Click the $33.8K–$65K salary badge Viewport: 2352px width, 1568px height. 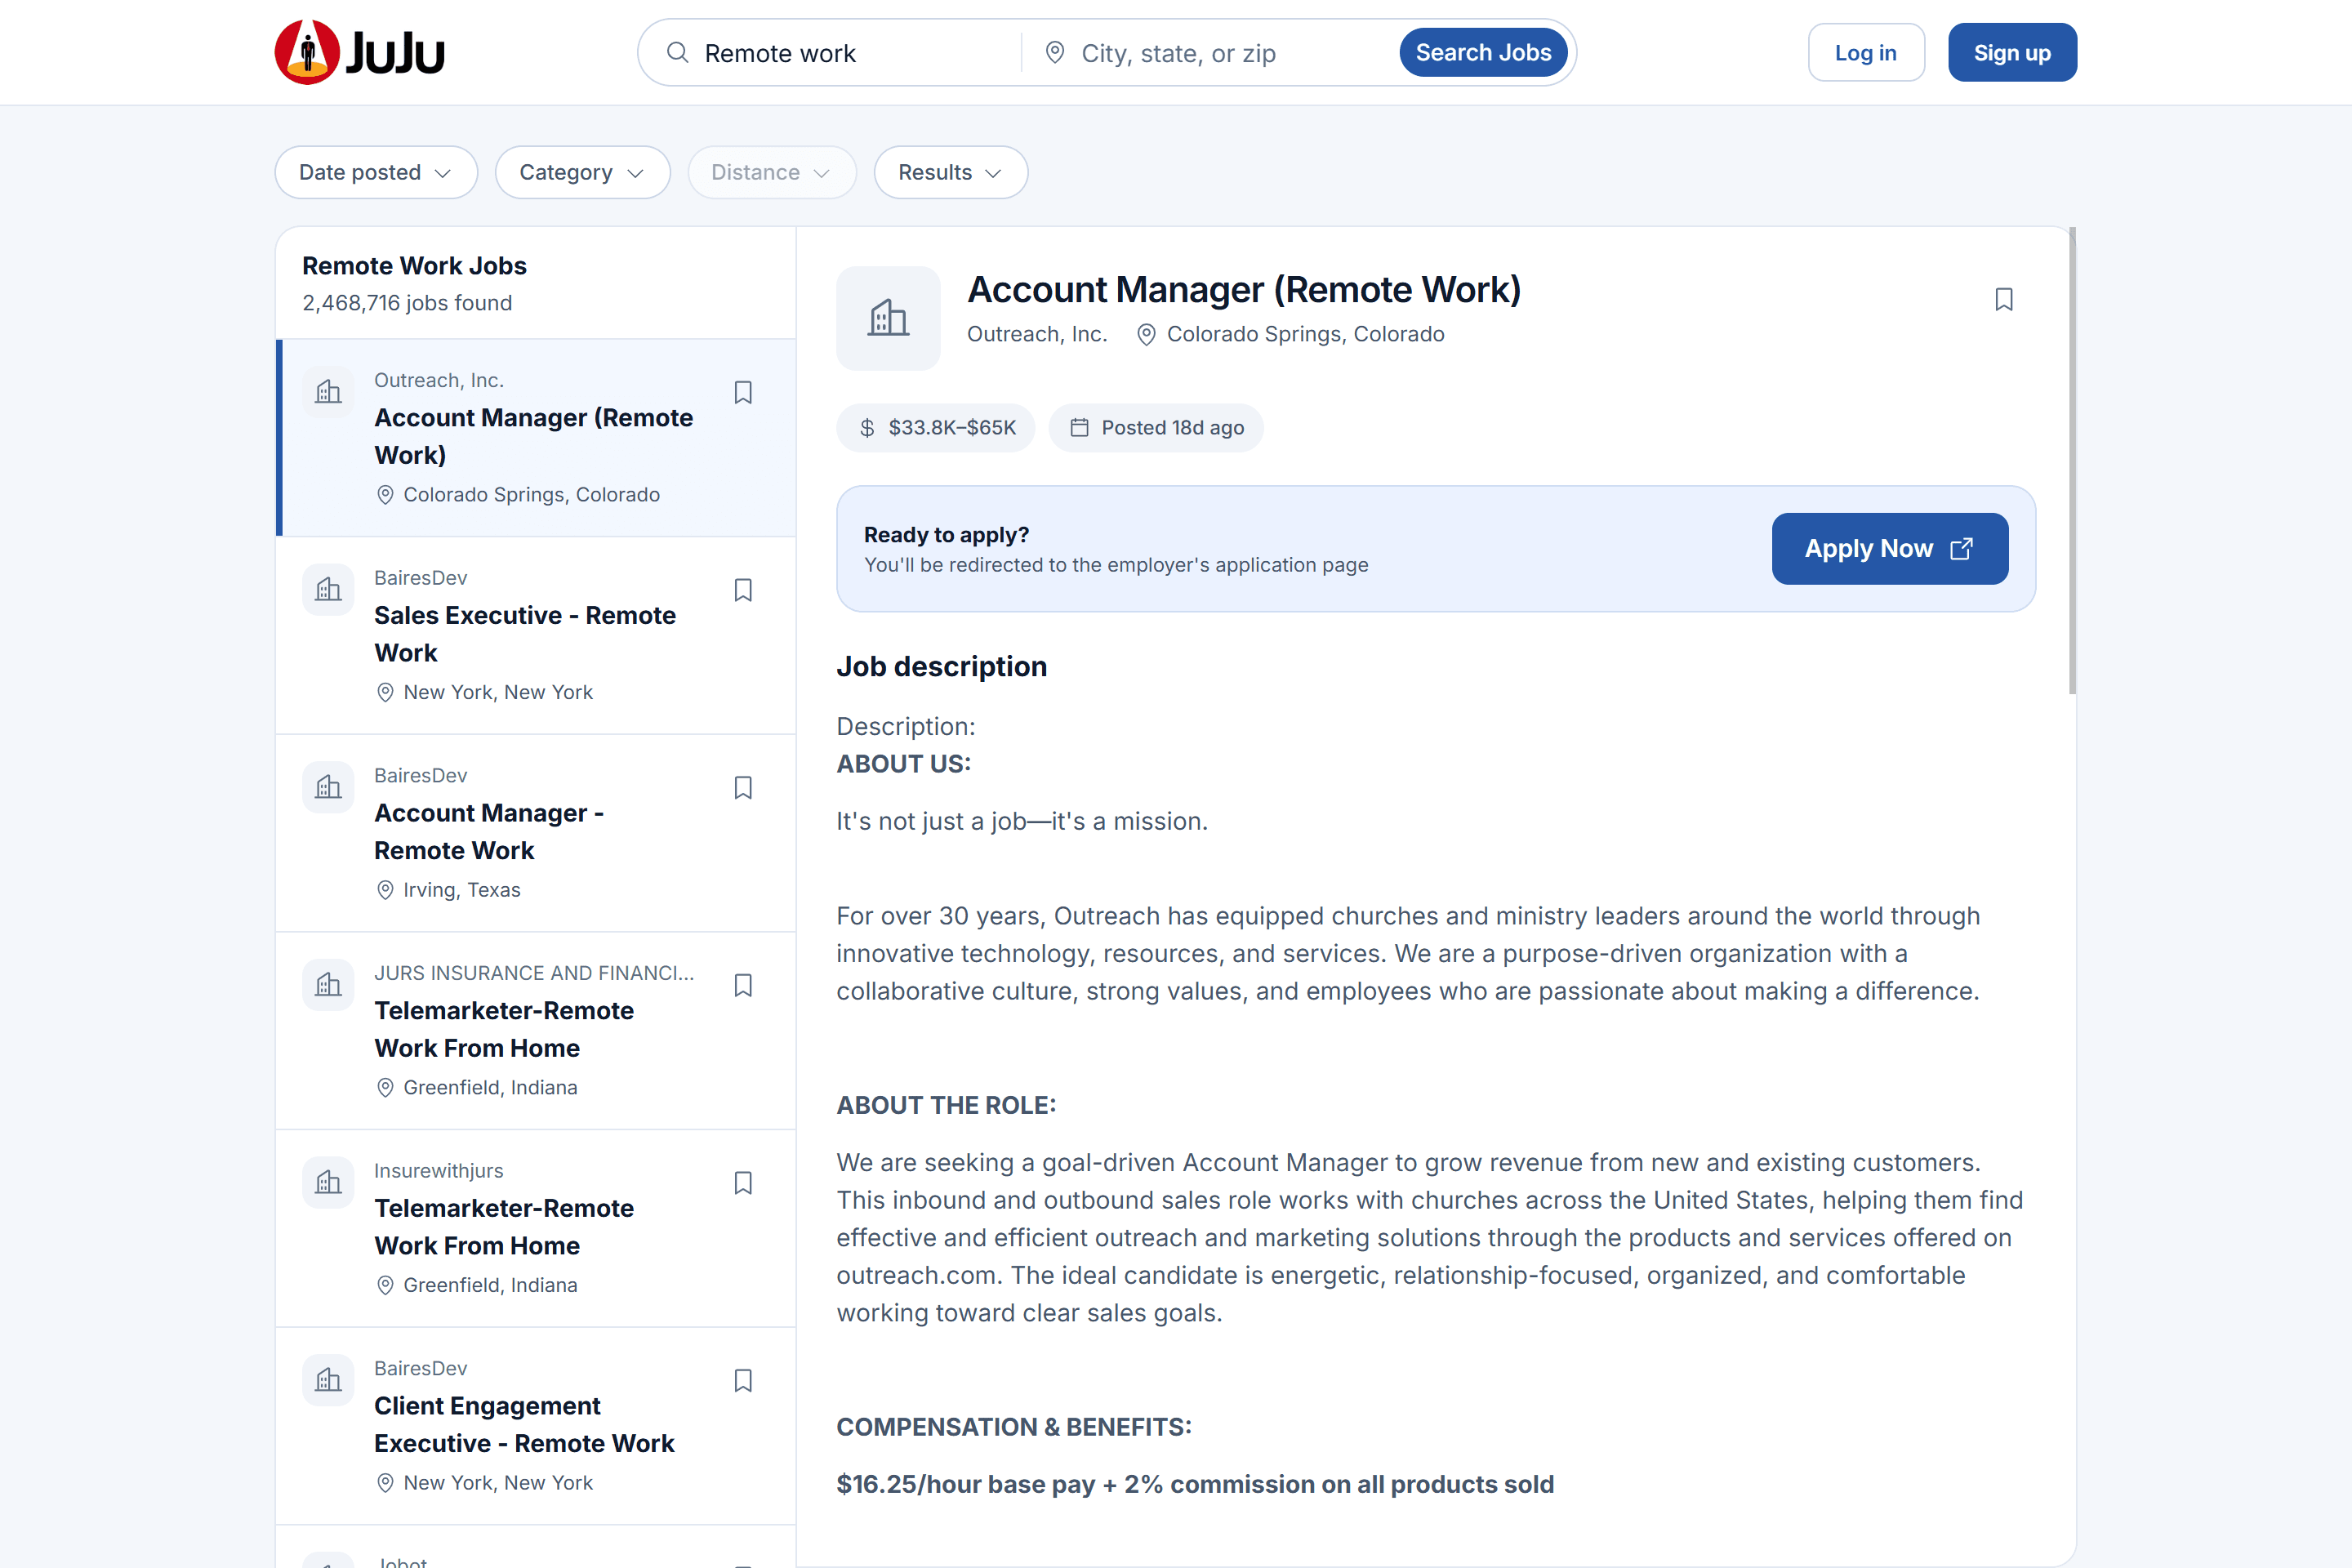(x=936, y=428)
